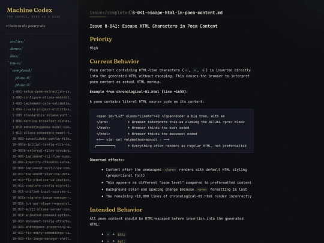Click the code block showing span L42
This screenshot has height=243, width=324.
pyautogui.click(x=172, y=131)
